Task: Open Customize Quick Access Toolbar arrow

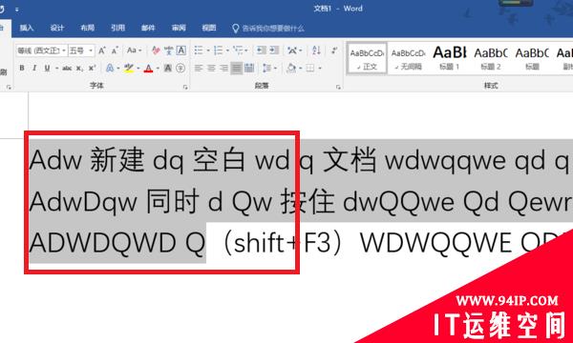Action: click(17, 10)
